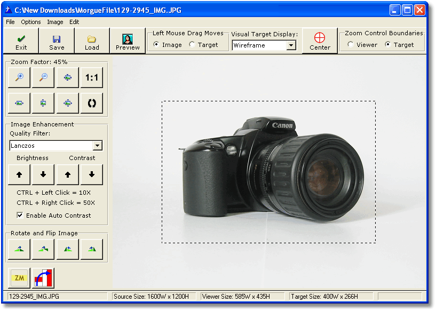Increase contrast with its up arrow
The image size is (436, 311).
(68, 174)
